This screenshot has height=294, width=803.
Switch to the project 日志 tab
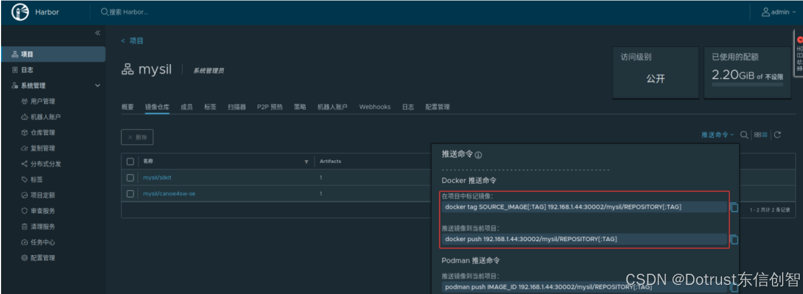click(408, 107)
